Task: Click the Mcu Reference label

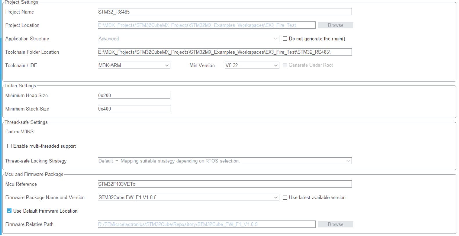Action: [21, 184]
